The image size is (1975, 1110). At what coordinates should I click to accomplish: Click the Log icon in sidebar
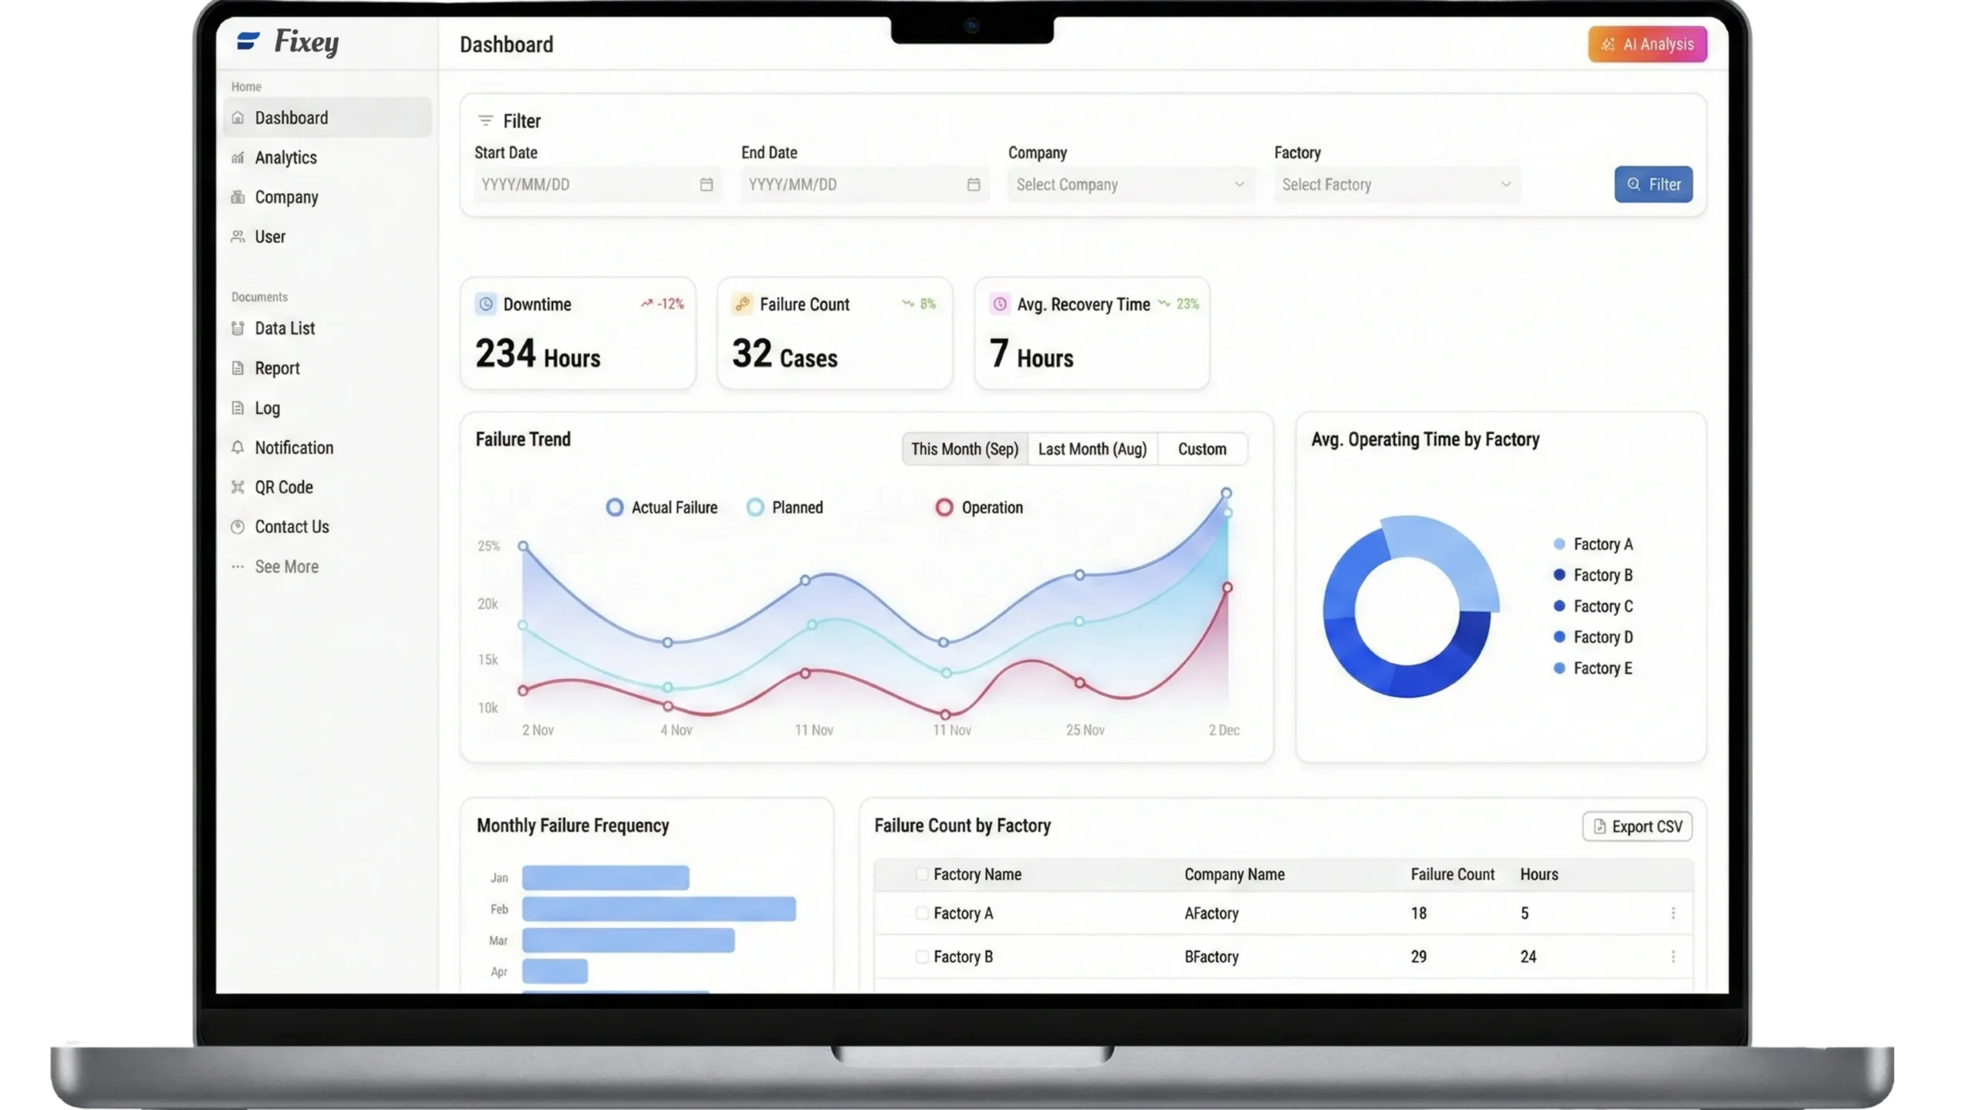pos(237,408)
